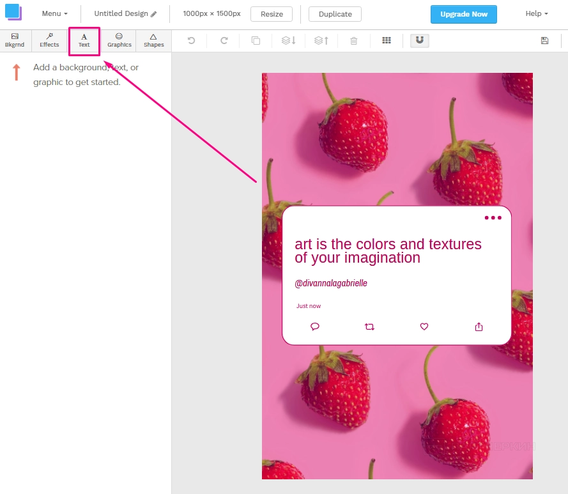This screenshot has height=494, width=568.
Task: Click the Upgrade Now button
Action: coord(463,14)
